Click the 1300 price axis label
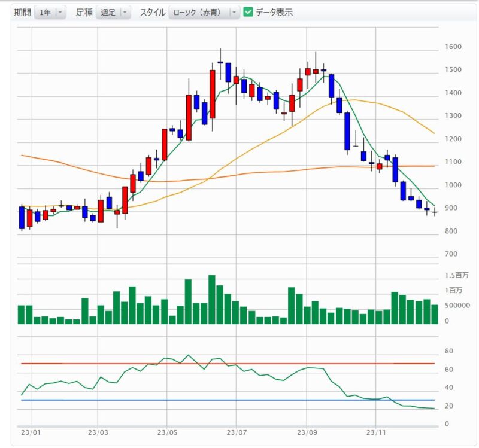Viewport: 479px width, 448px height. click(453, 115)
